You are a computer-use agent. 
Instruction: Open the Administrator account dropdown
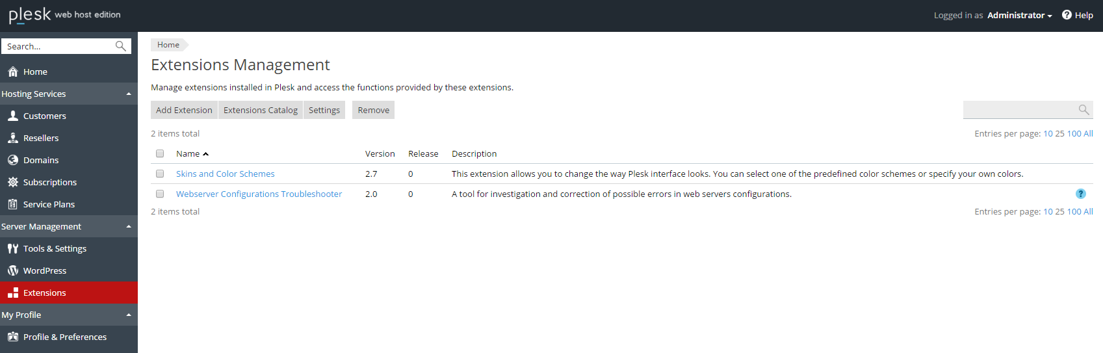click(1019, 15)
